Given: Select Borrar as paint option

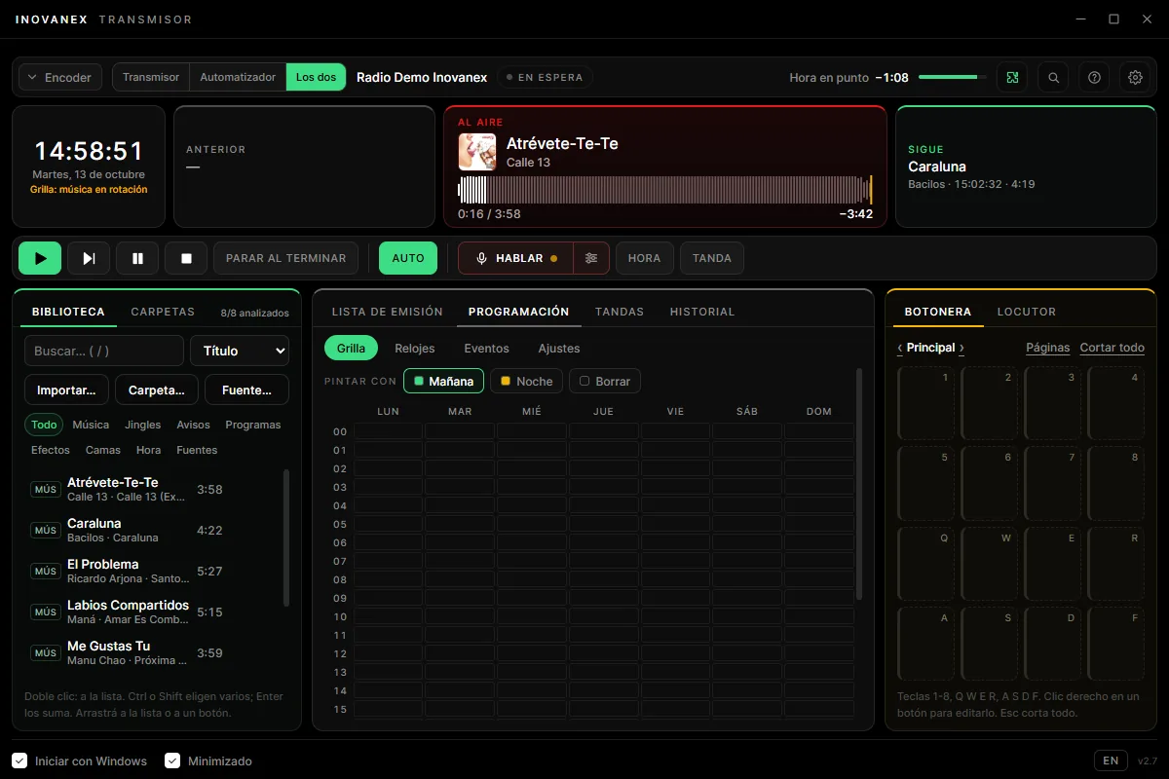Looking at the screenshot, I should pyautogui.click(x=605, y=382).
